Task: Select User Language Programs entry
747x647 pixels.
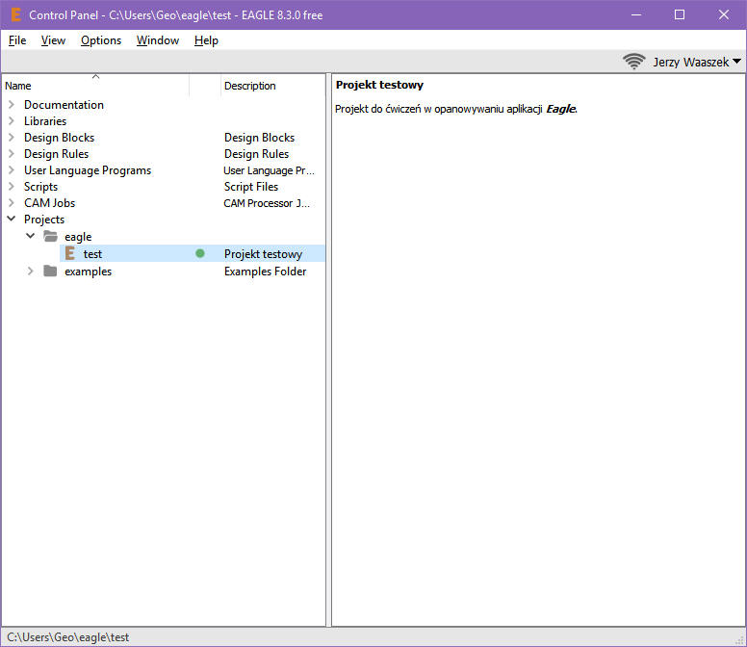Action: pos(87,170)
